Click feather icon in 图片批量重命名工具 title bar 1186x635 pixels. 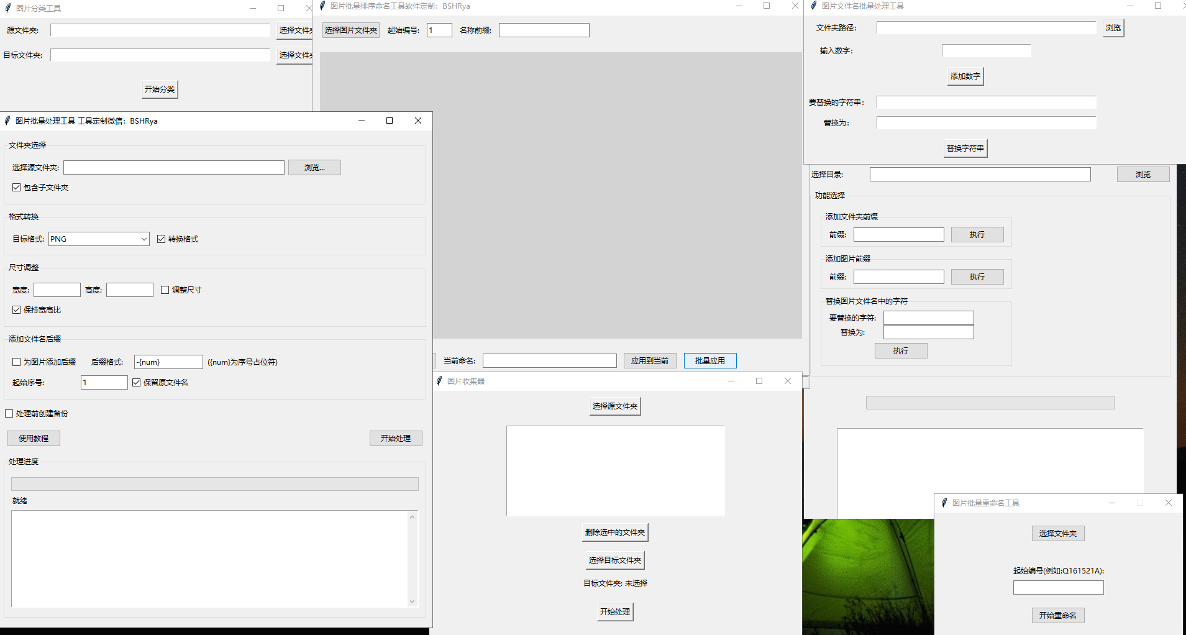click(x=944, y=503)
